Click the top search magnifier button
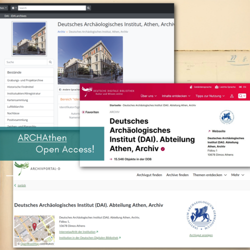This screenshot has height=250, width=250. click(x=88, y=8)
